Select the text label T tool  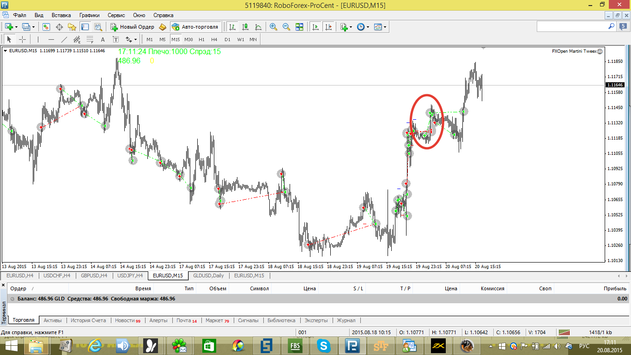coord(116,39)
